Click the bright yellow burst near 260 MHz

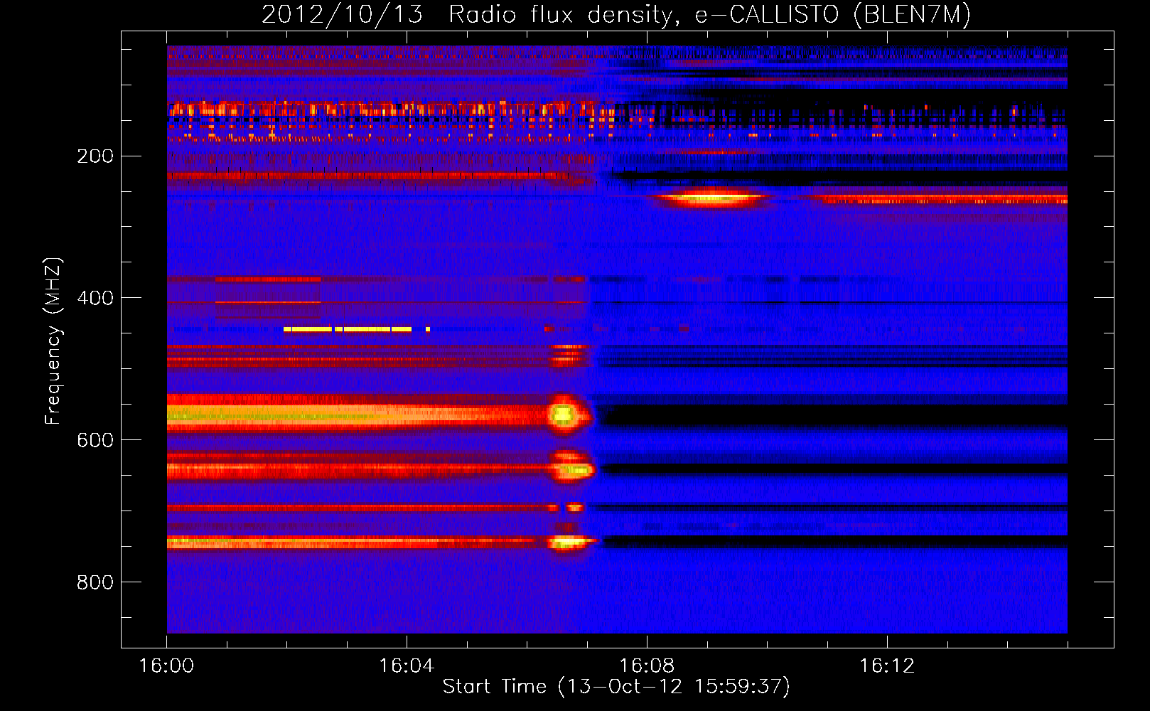[x=711, y=198]
